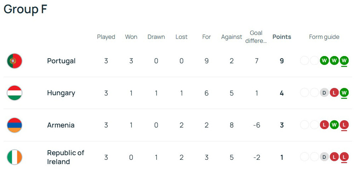
Task: Click the Armenia flag icon
Action: coord(15,125)
